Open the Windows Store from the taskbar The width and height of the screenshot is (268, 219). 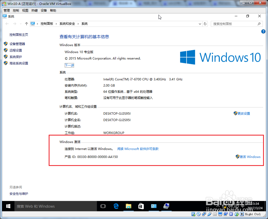pos(141,206)
